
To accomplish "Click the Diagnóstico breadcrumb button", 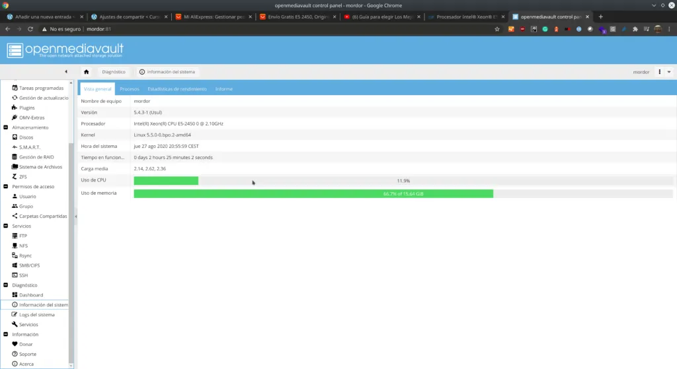I will click(114, 72).
